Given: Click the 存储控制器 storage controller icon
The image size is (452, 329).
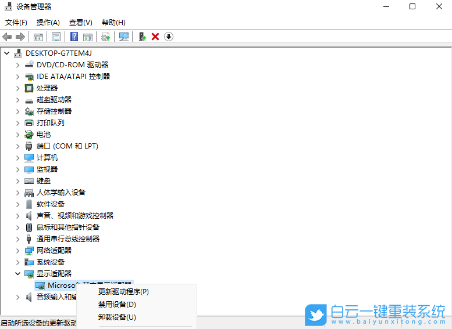Looking at the screenshot, I should click(29, 111).
